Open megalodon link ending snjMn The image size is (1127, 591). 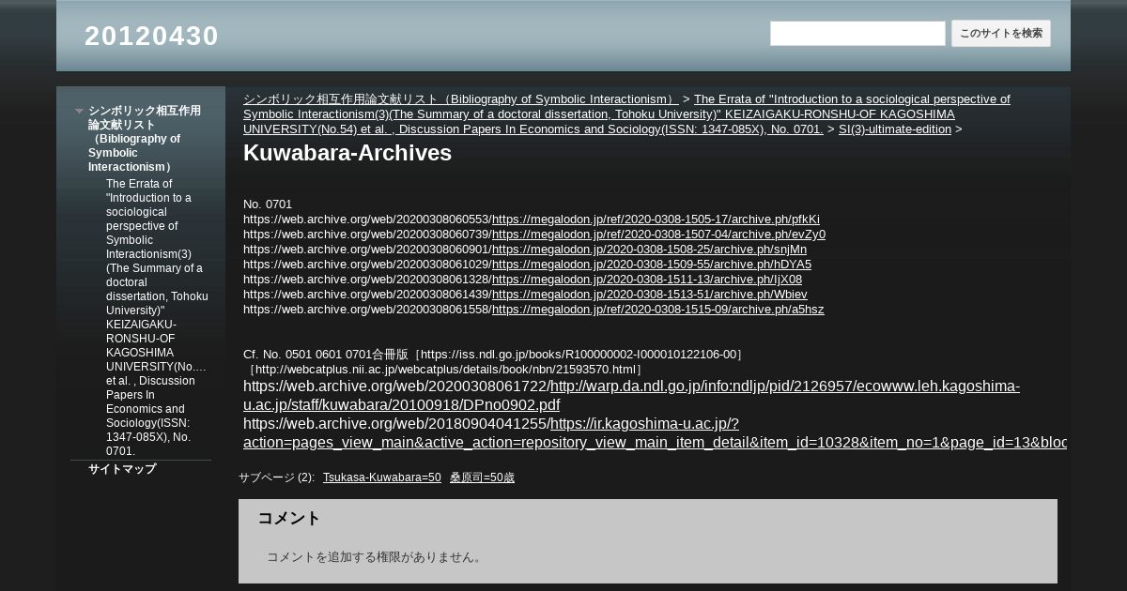click(x=649, y=250)
